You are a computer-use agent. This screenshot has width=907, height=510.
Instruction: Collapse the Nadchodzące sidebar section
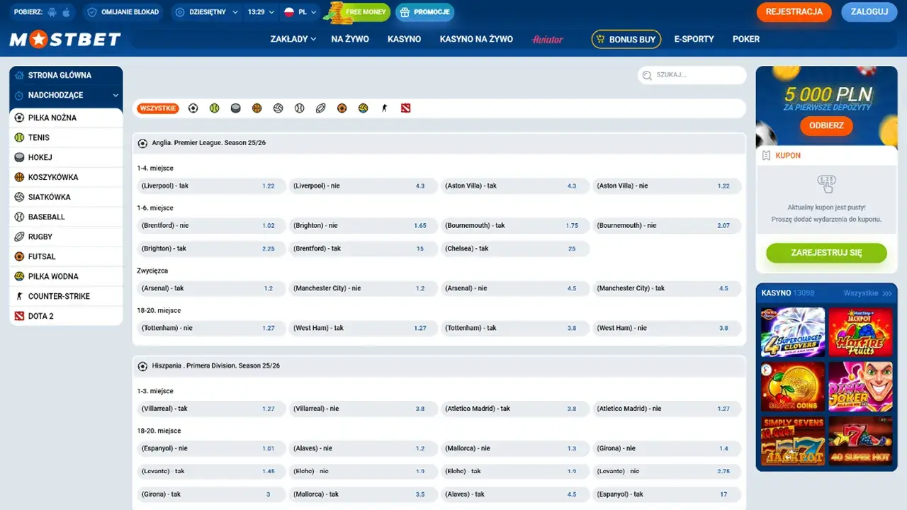pyautogui.click(x=66, y=95)
